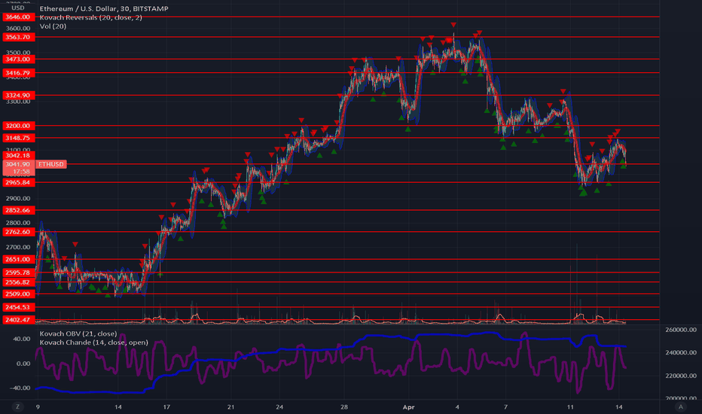The width and height of the screenshot is (702, 414).
Task: Click the Kovach Reversals indicator legend
Action: pyautogui.click(x=91, y=17)
